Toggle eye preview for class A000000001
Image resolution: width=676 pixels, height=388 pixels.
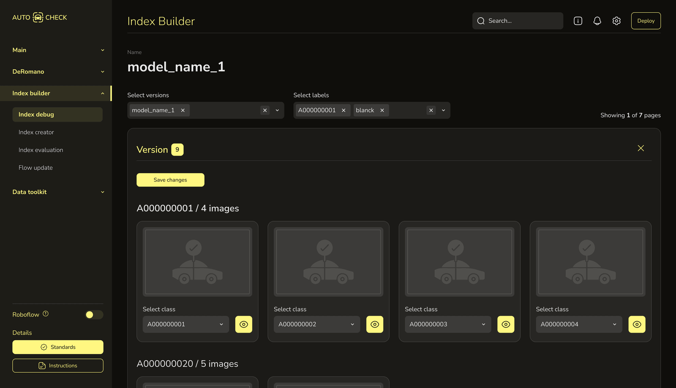(243, 324)
